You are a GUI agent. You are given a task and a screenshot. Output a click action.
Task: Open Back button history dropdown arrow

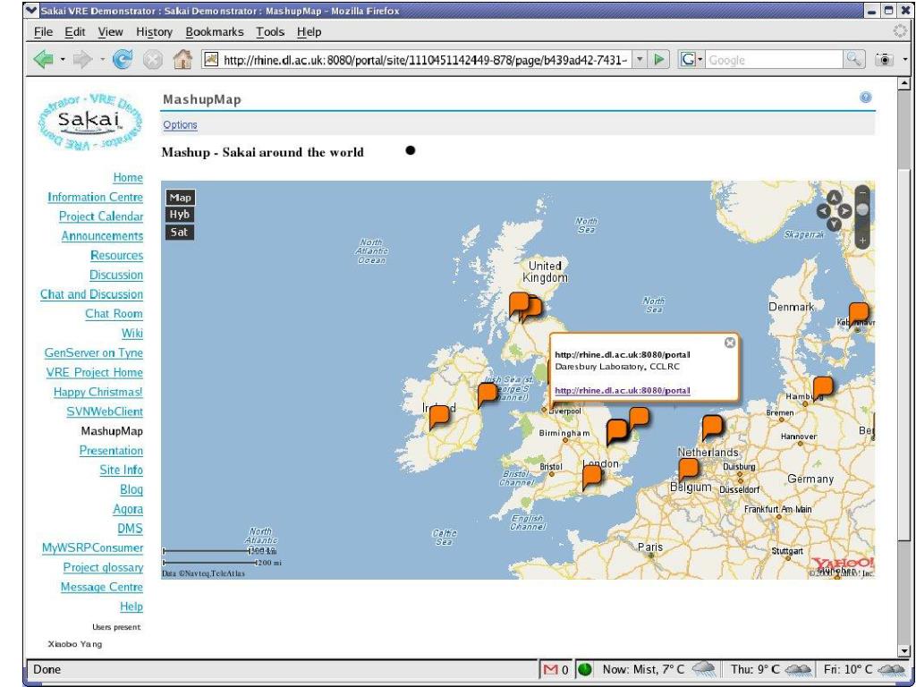(x=63, y=60)
